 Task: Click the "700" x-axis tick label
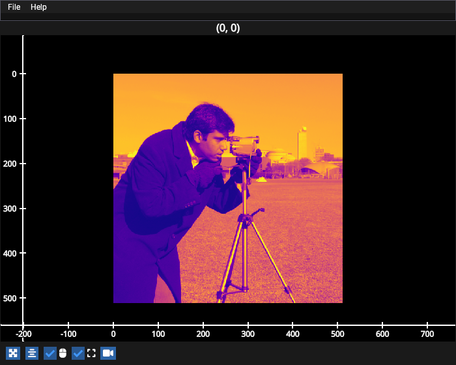tap(427, 334)
